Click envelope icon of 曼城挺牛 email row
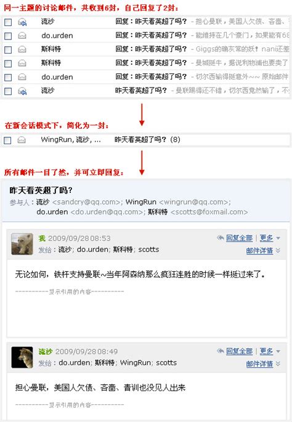Viewport: 292px width, 422px height. point(22,63)
